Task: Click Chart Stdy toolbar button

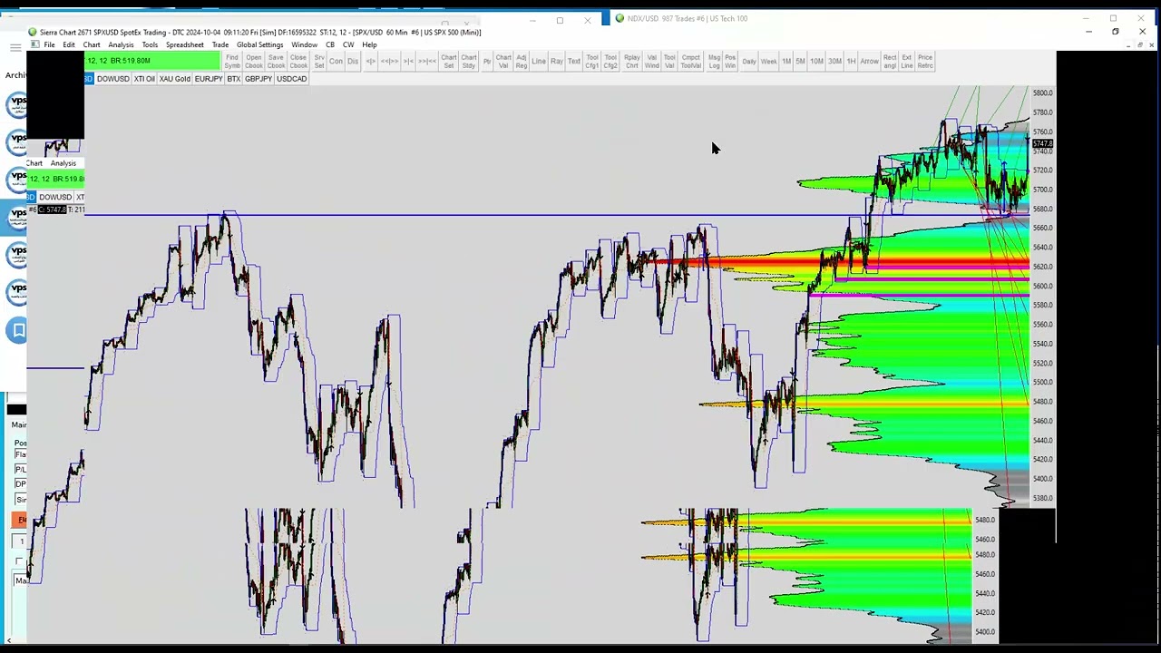Action: 469,61
